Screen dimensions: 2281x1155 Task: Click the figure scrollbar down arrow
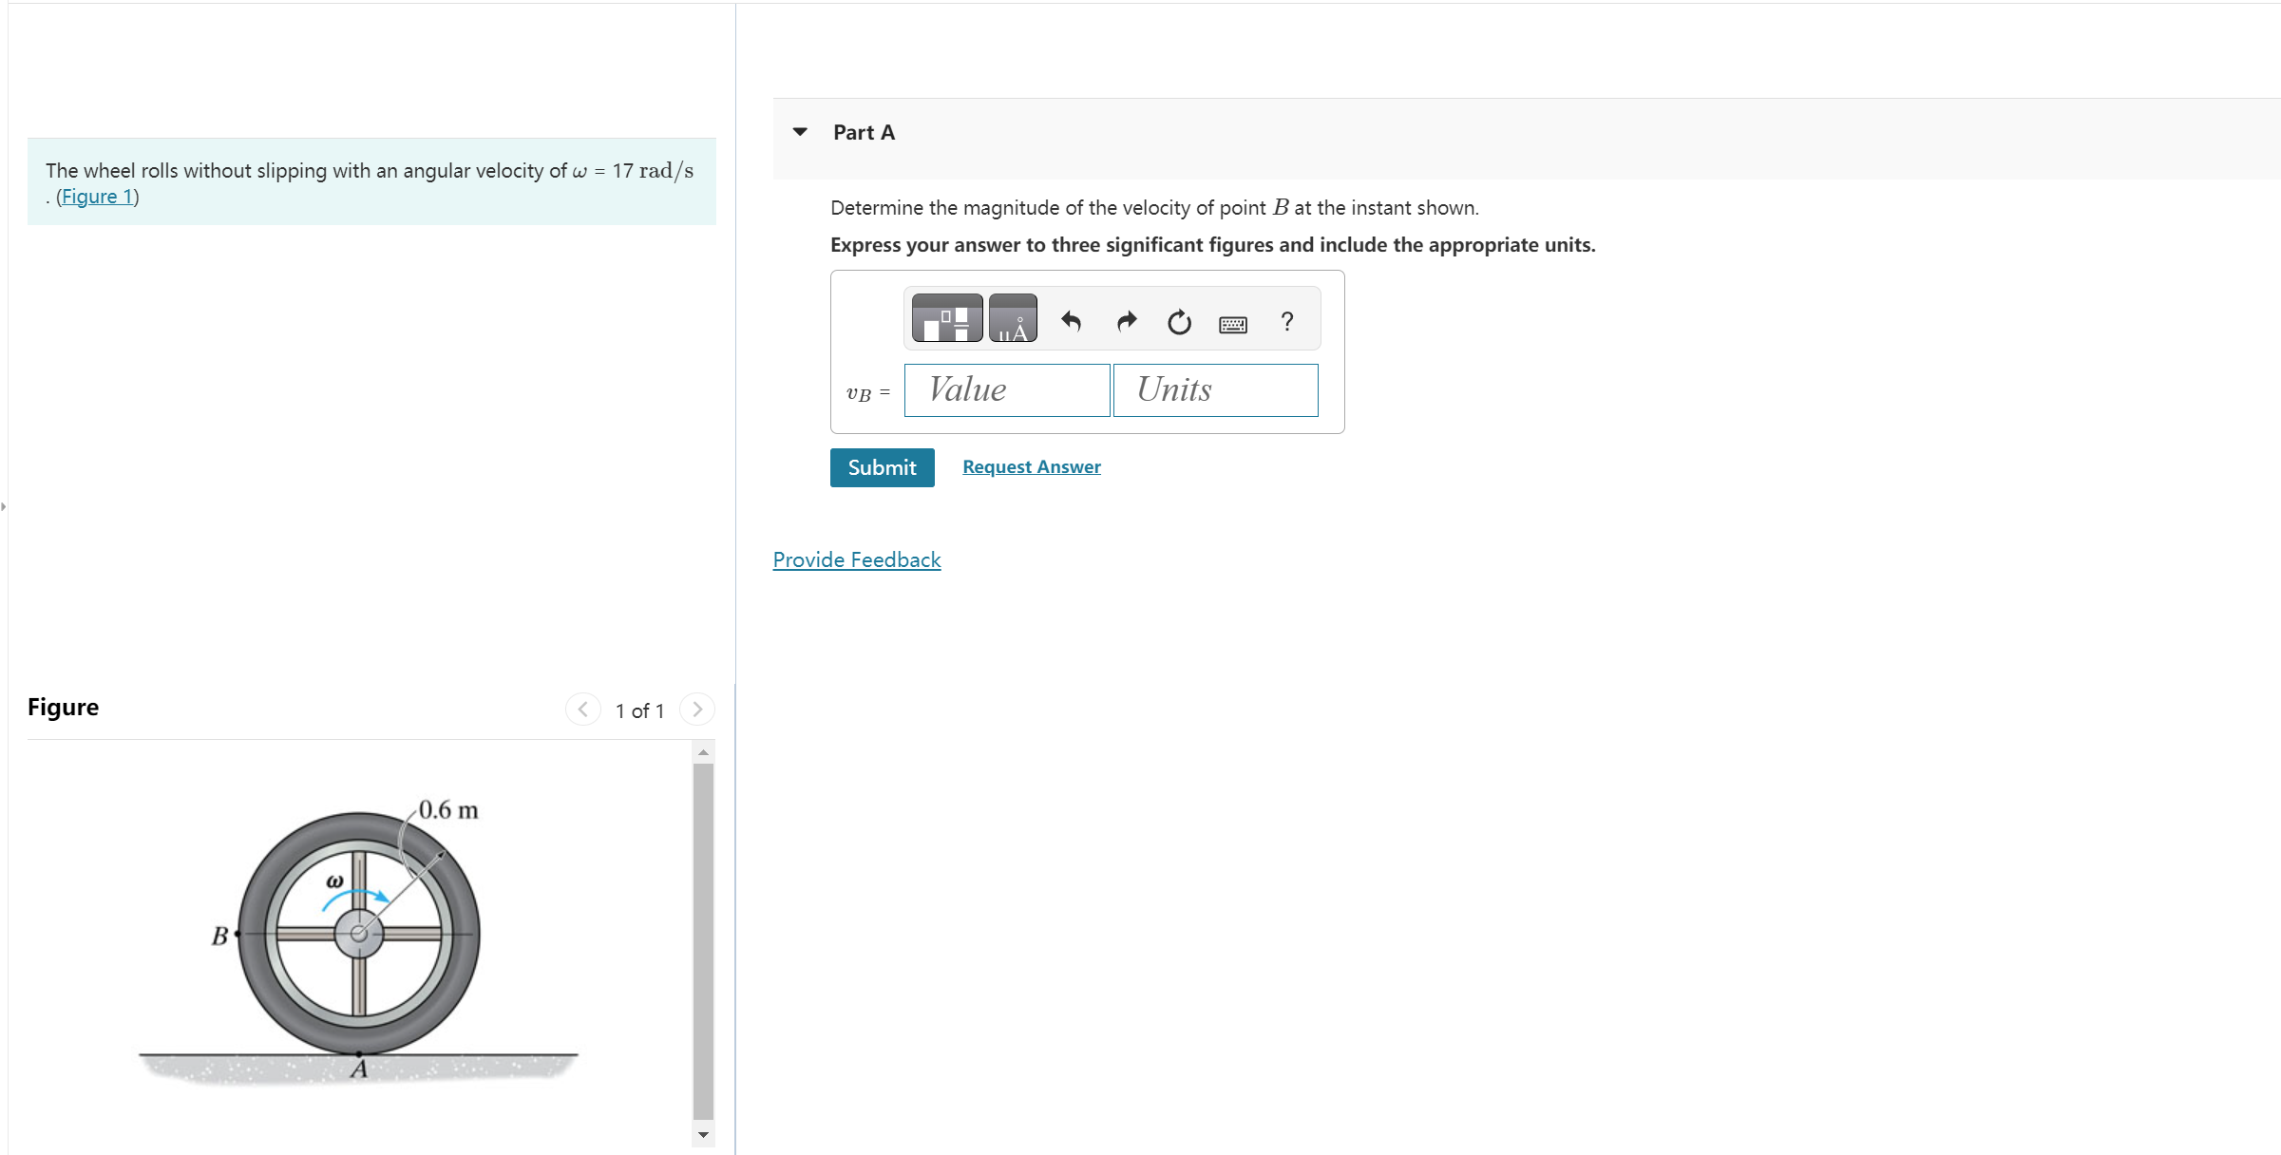[x=703, y=1134]
